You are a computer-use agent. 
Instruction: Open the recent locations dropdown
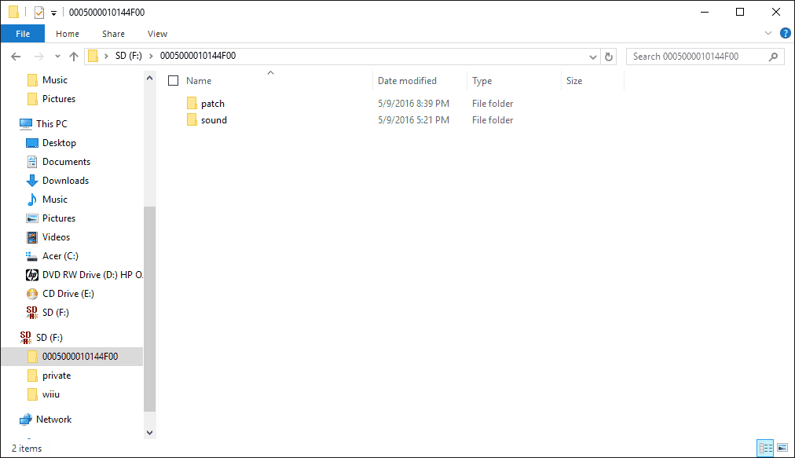pos(57,57)
